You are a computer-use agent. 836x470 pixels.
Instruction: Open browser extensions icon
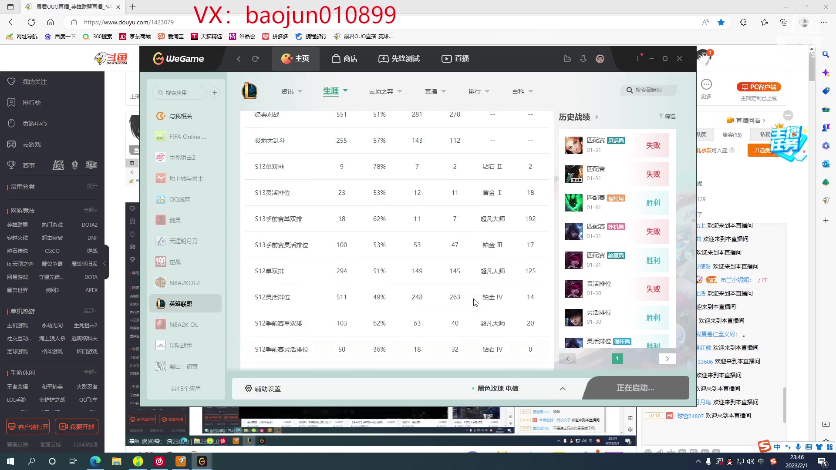click(x=744, y=22)
